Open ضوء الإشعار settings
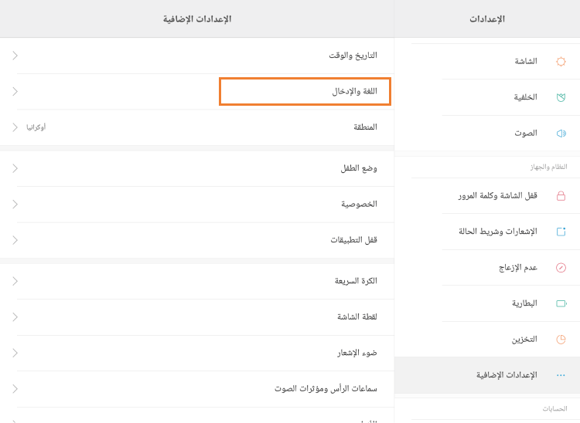This screenshot has height=423, width=580. click(x=197, y=353)
